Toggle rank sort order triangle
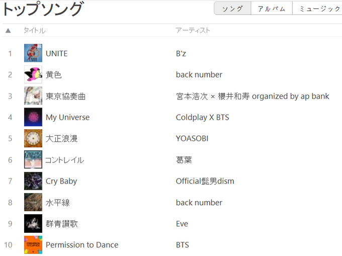The width and height of the screenshot is (342, 256). 8,30
